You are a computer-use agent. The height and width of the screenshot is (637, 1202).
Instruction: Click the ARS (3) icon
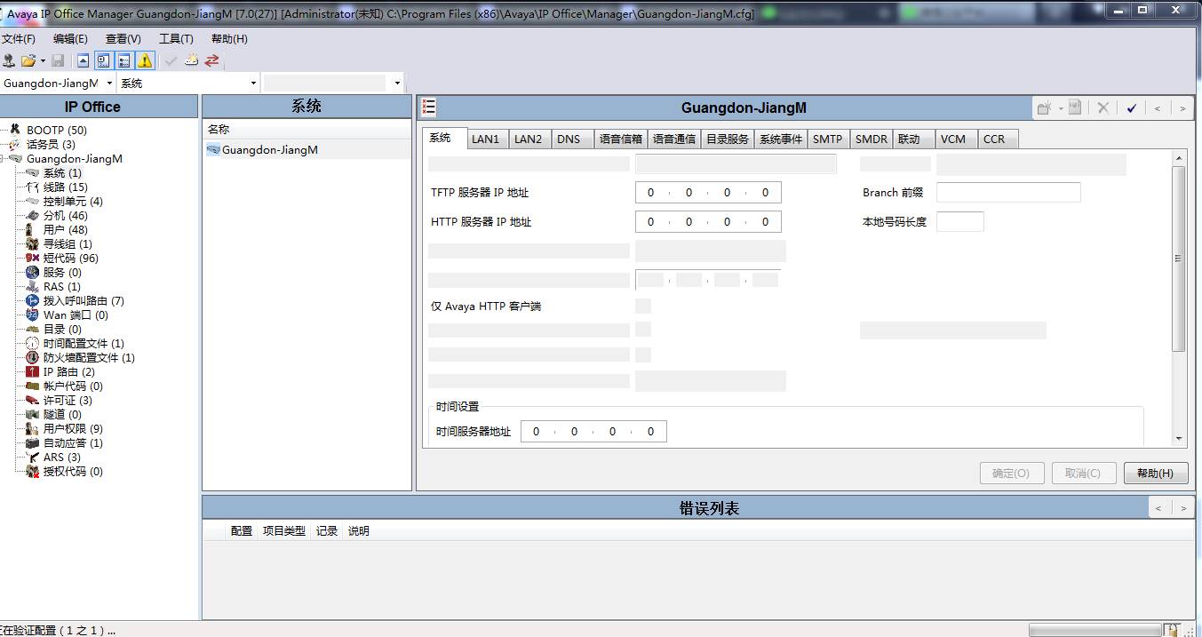[x=33, y=458]
